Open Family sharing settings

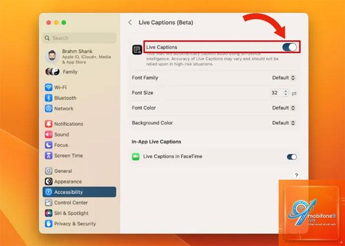79,72
